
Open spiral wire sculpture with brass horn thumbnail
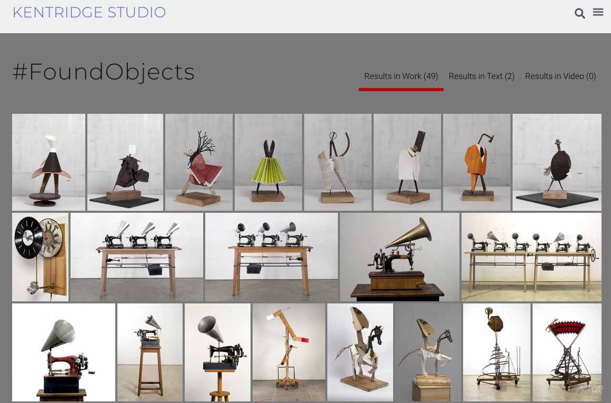pyautogui.click(x=497, y=352)
